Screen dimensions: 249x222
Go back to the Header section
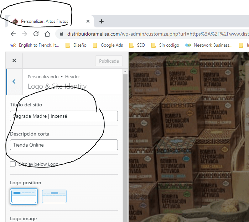click(x=14, y=81)
